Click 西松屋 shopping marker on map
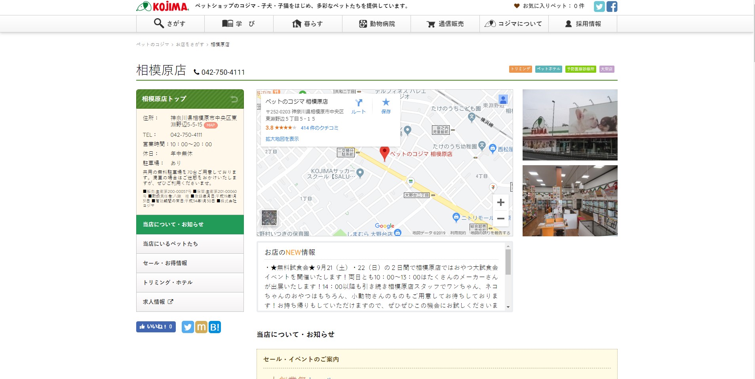This screenshot has width=755, height=379. pyautogui.click(x=493, y=149)
